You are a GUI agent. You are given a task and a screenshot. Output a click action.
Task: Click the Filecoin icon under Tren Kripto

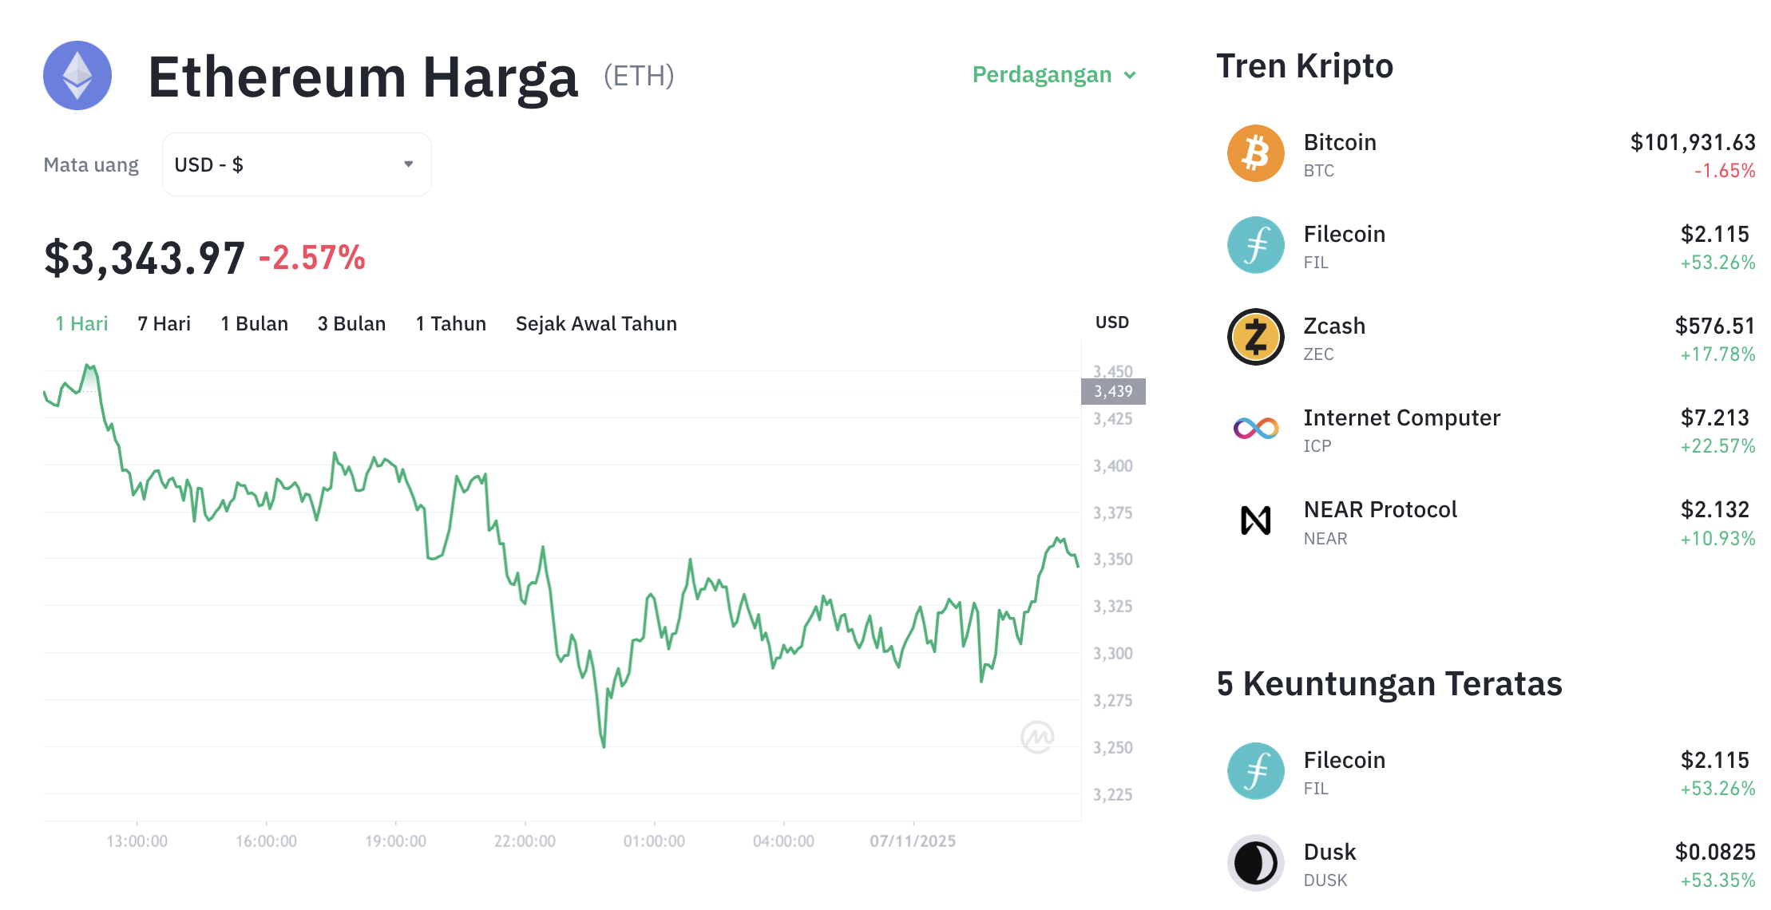tap(1255, 245)
